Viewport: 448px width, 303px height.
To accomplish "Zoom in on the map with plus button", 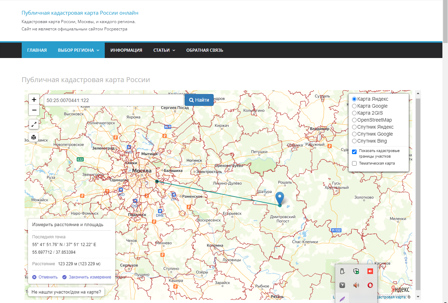I will coord(34,100).
